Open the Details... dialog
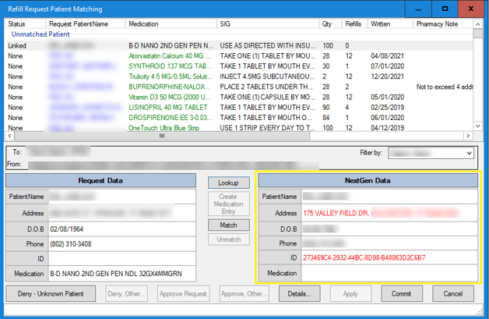 pyautogui.click(x=299, y=294)
